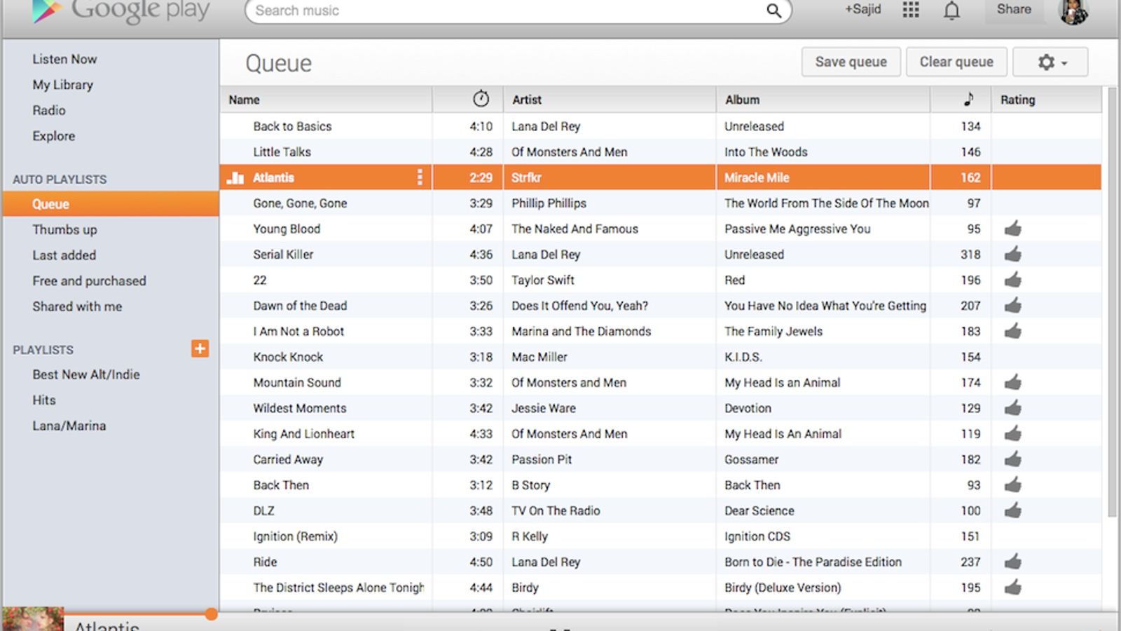Click the now-playing bars icon beside Atlantis
The image size is (1121, 631).
pos(235,178)
